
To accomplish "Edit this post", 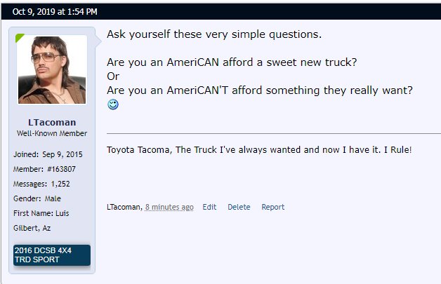I will 209,207.
